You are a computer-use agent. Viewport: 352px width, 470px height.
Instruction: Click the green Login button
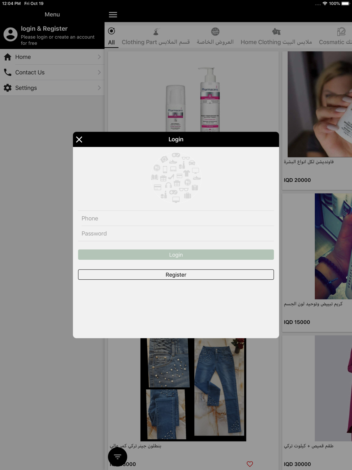[176, 255]
